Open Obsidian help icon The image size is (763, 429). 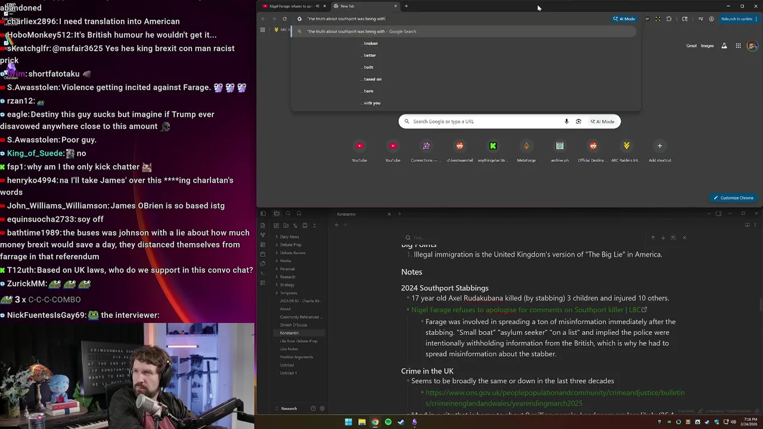(x=313, y=409)
